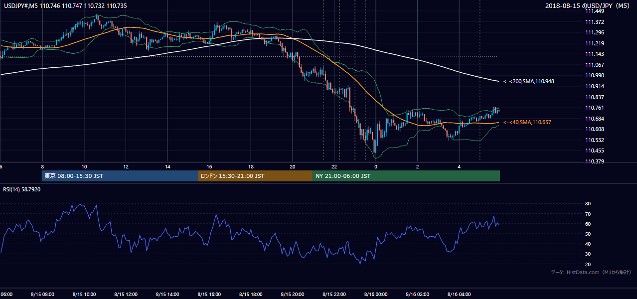Click the bottom date label 8/16 02:00
This screenshot has width=637, height=299.
(x=418, y=294)
